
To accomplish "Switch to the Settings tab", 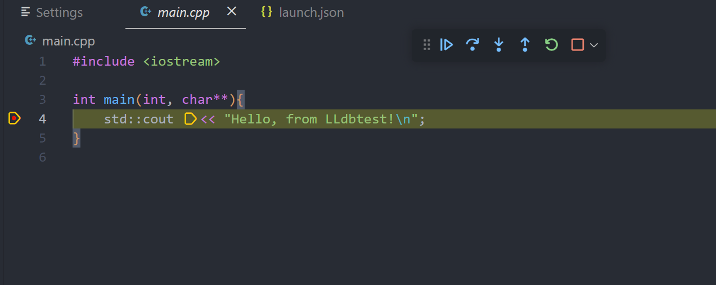I will point(52,12).
